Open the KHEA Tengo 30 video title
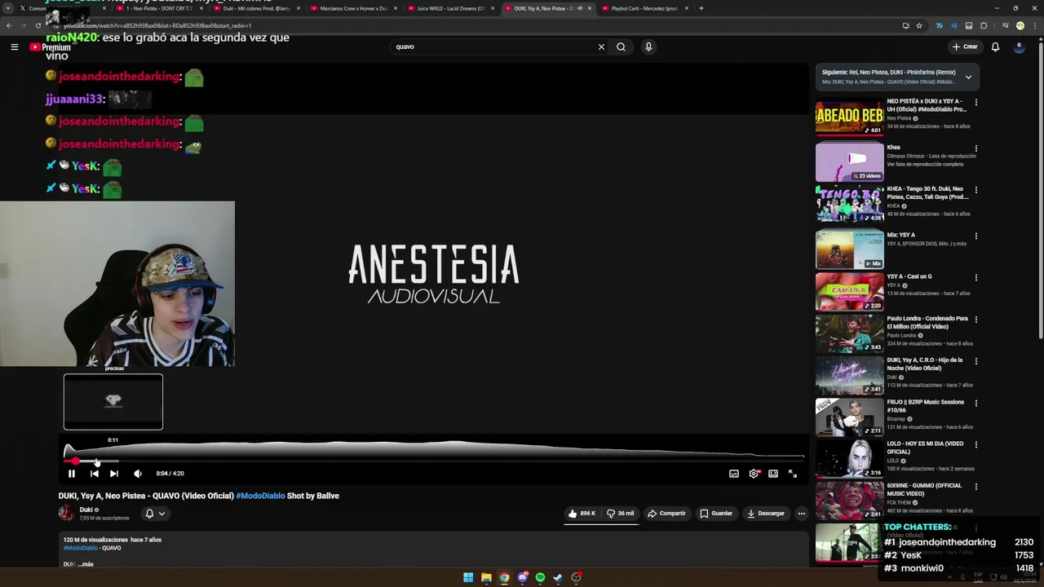 tap(927, 192)
